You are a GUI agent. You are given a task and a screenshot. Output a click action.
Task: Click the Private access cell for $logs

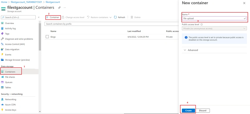coord(169,37)
